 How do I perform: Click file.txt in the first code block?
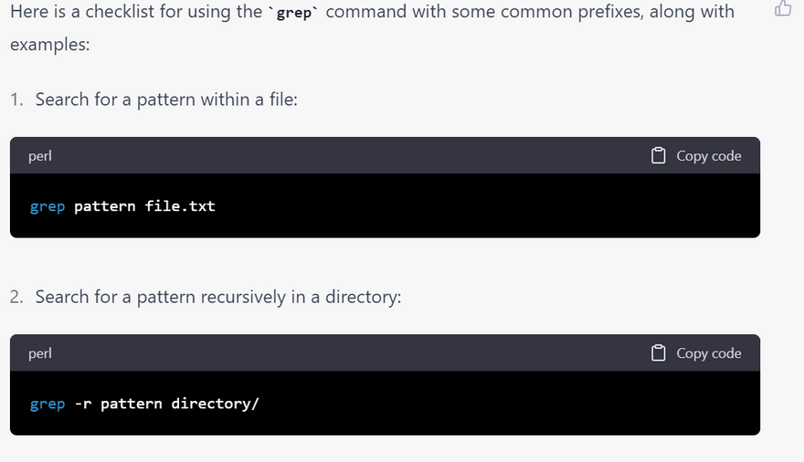pyautogui.click(x=180, y=206)
